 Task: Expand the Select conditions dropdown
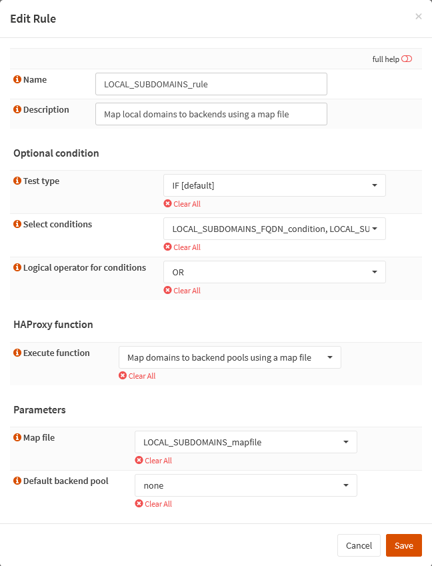[274, 229]
